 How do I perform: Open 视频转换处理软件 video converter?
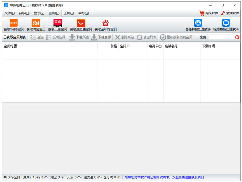226,25
